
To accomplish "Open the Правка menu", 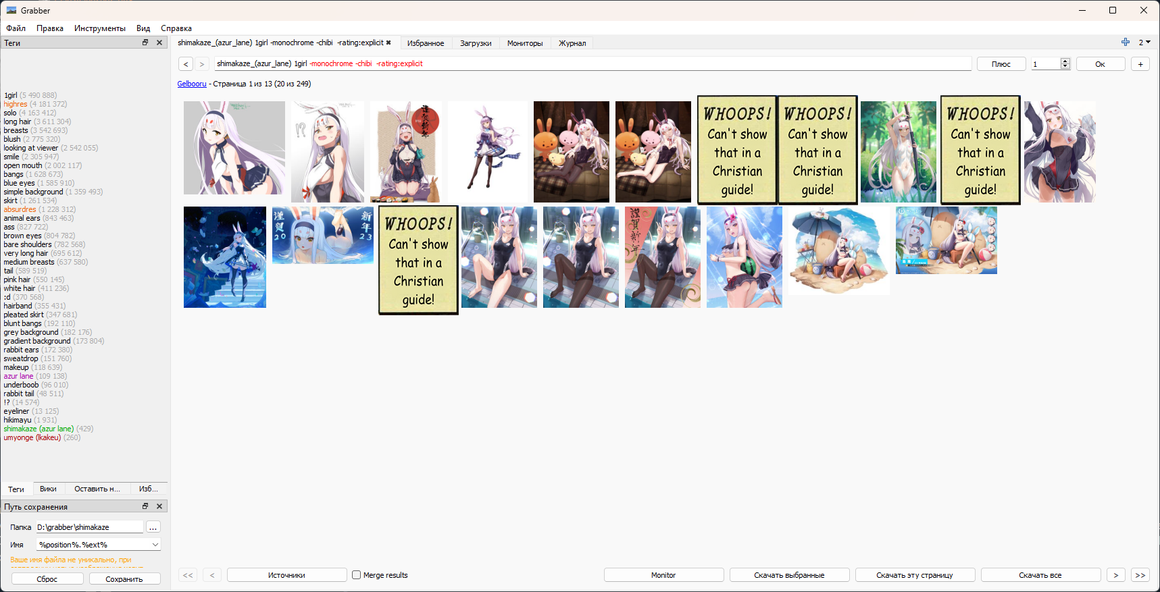I will tap(50, 28).
